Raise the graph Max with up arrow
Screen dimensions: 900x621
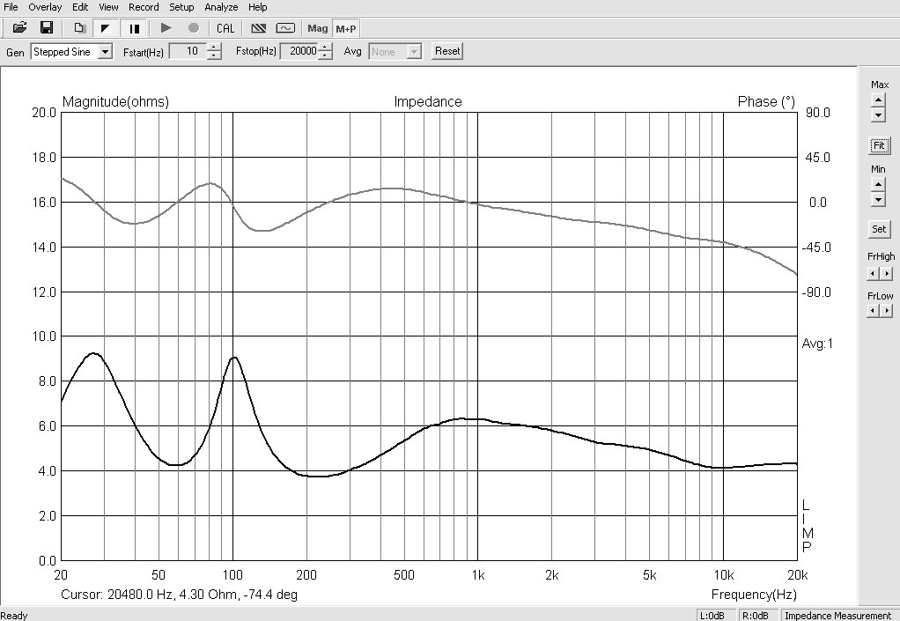click(878, 100)
